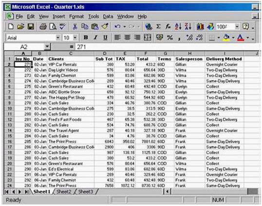Open Office Assistant help icon
The image size is (262, 206).
[x=245, y=27]
